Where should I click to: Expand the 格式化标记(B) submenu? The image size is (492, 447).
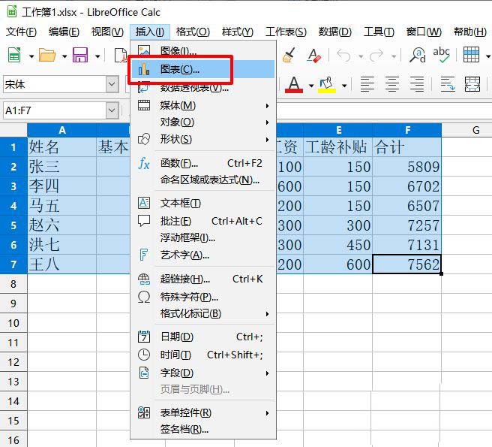(x=203, y=313)
